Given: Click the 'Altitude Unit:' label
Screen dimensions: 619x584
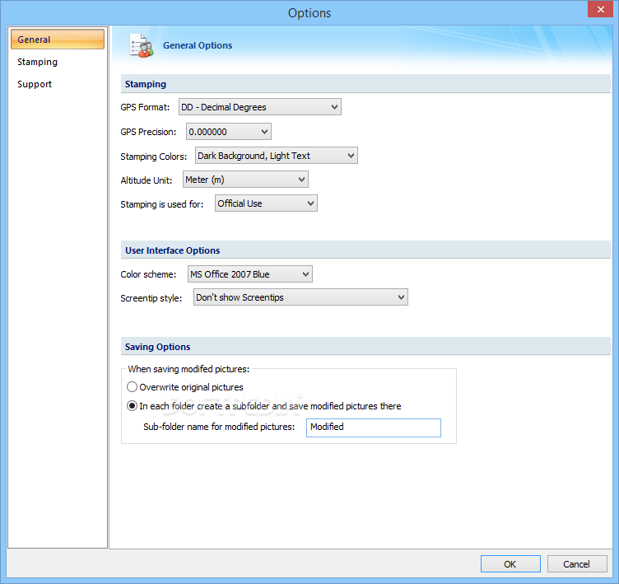Looking at the screenshot, I should 147,180.
